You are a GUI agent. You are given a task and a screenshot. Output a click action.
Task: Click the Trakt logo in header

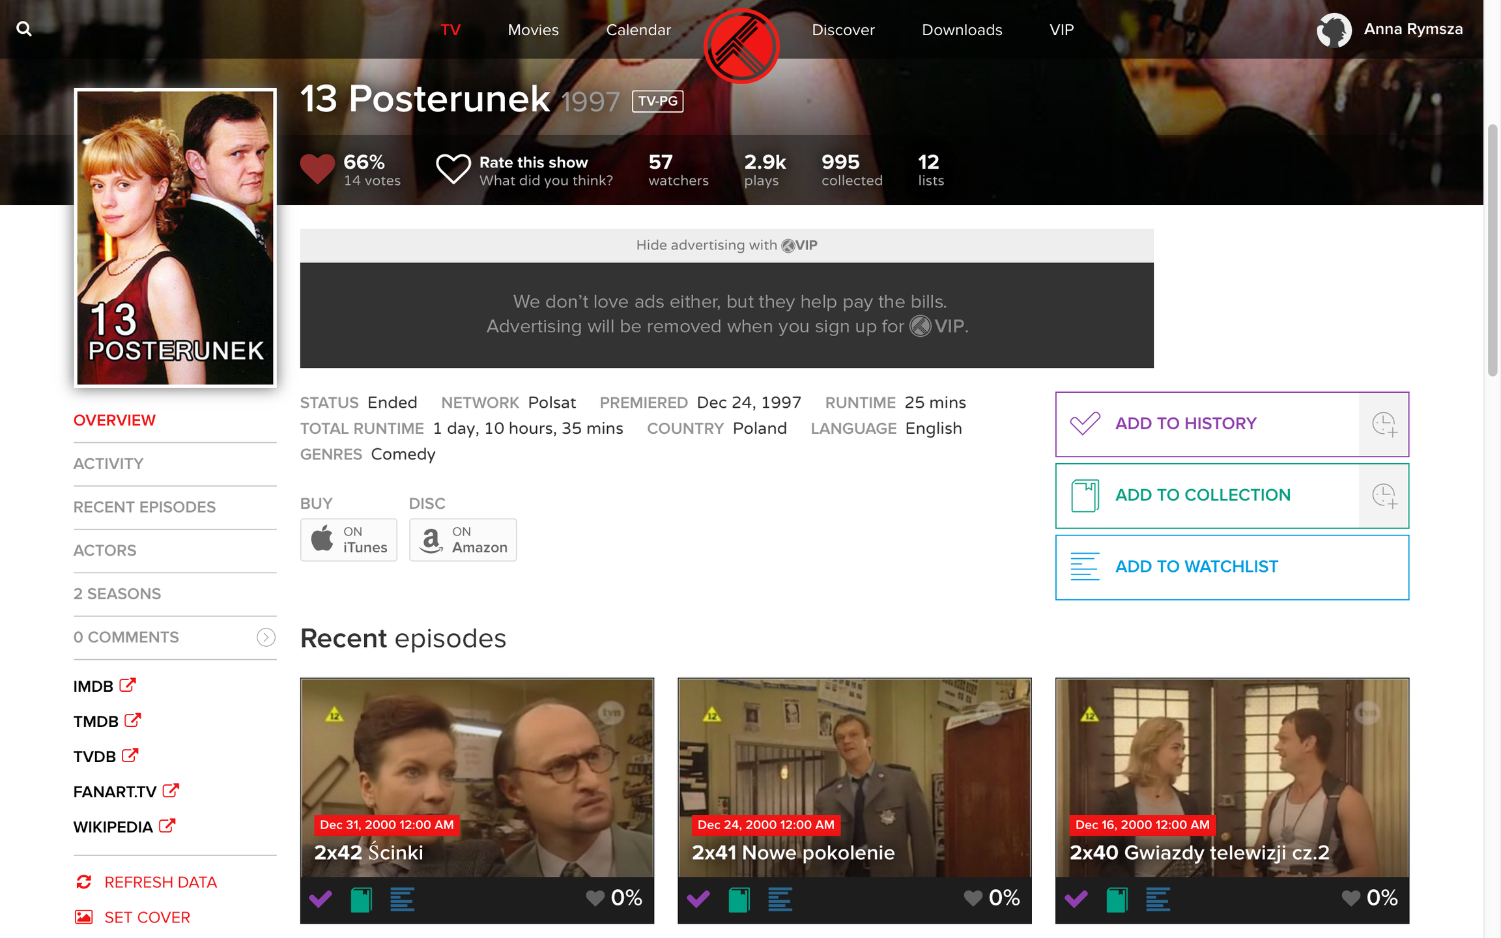pos(741,46)
